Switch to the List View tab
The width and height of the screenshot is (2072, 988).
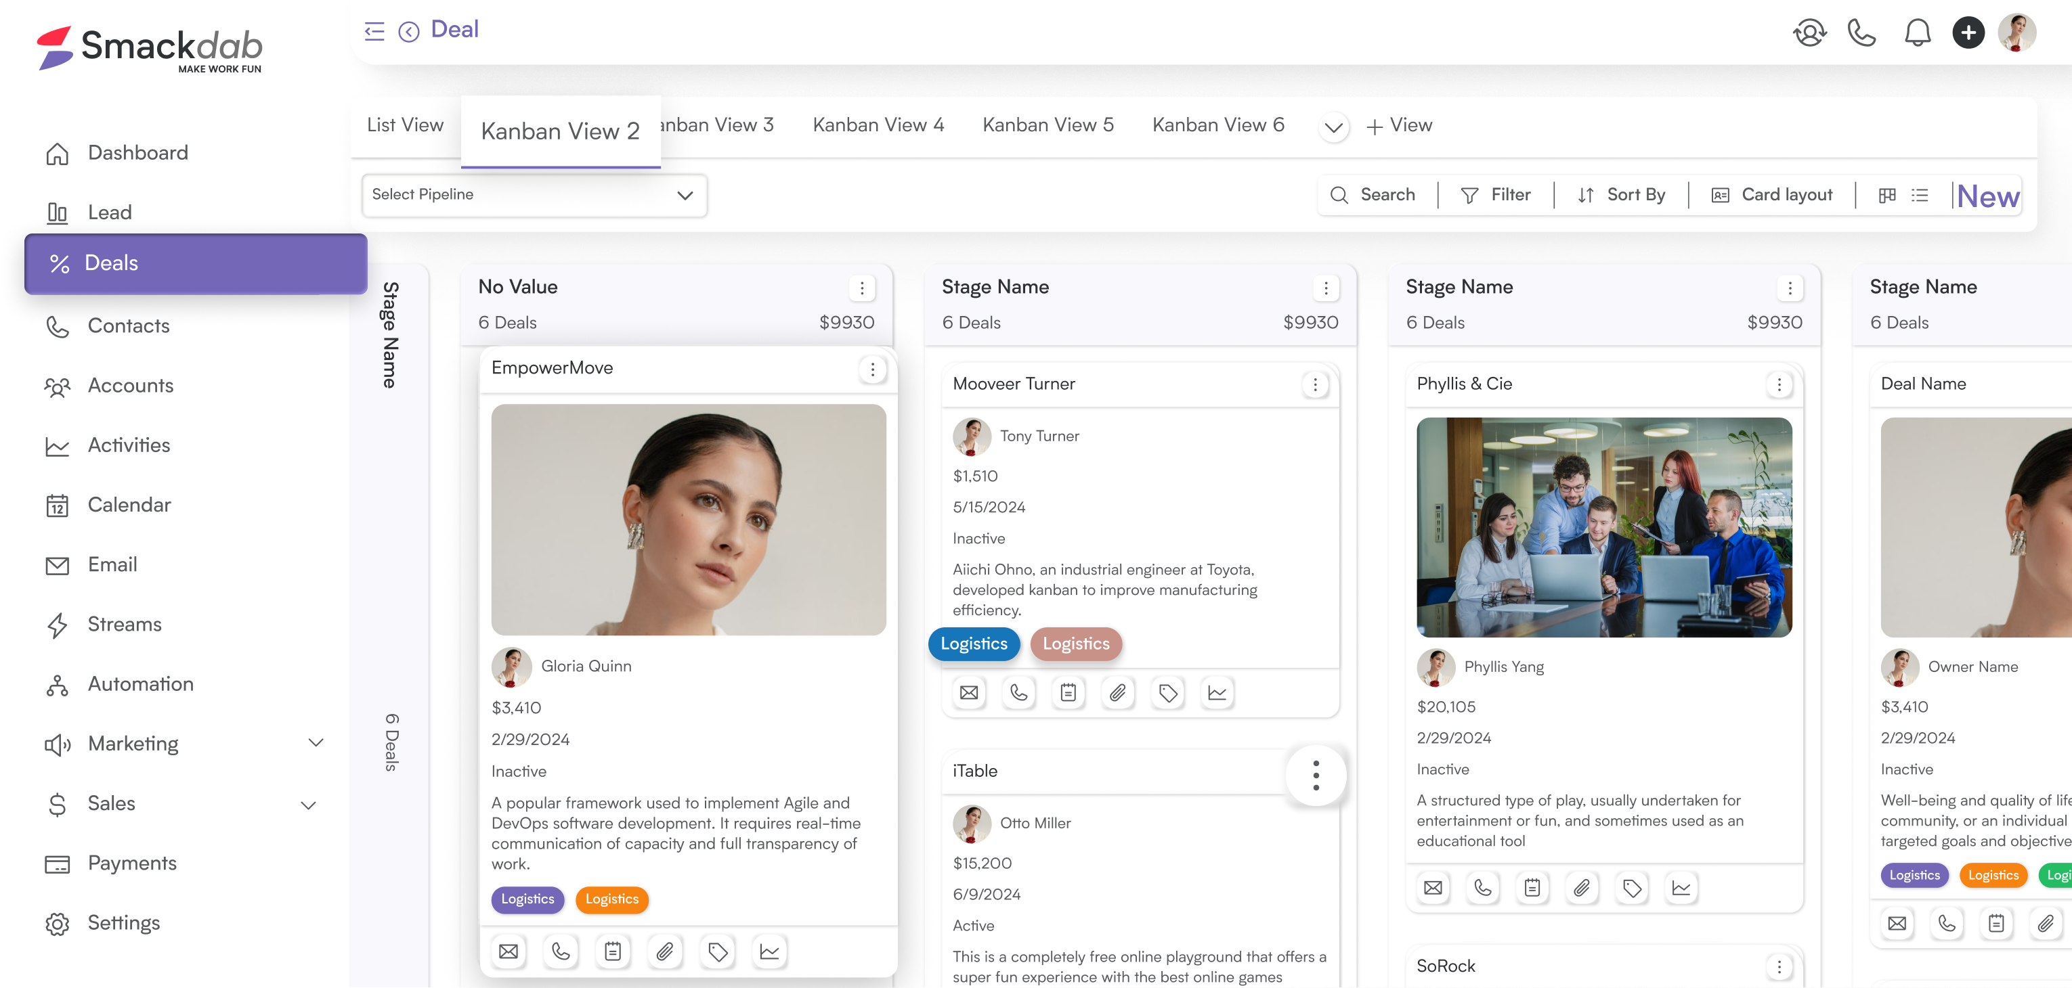[405, 125]
